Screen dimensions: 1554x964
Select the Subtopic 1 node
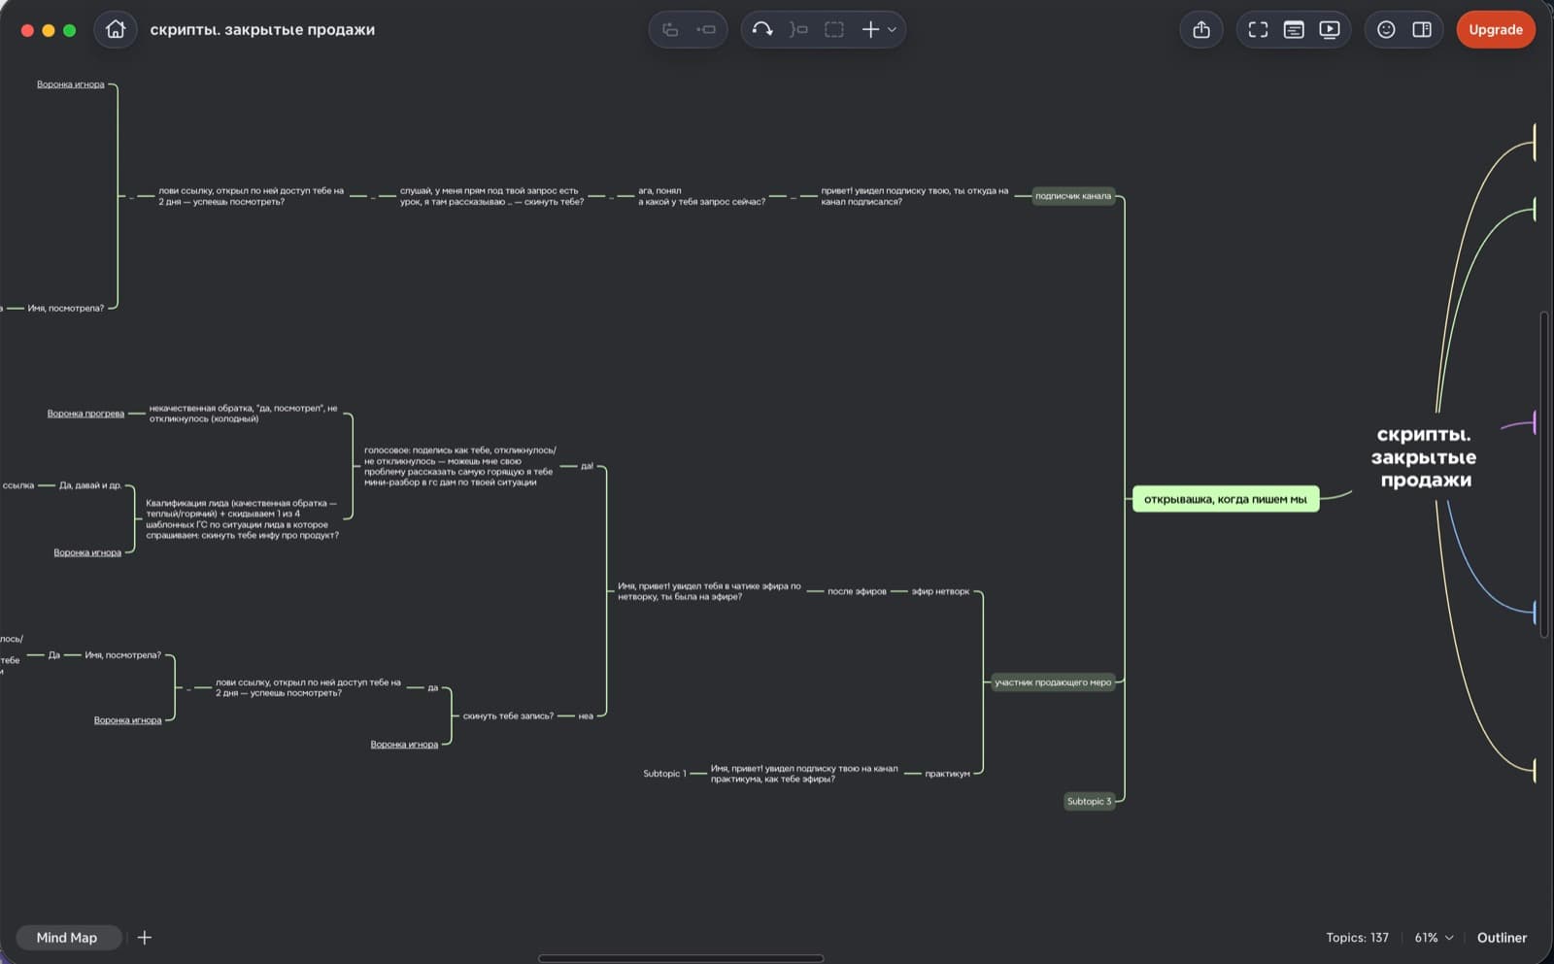pos(664,774)
